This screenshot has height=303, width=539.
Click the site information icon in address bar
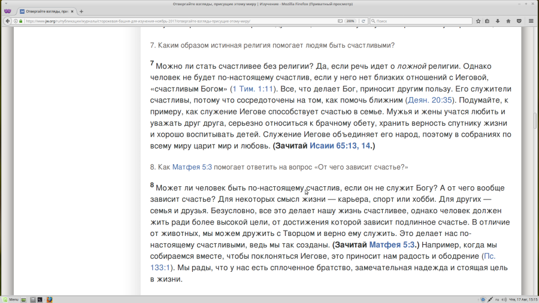click(16, 21)
